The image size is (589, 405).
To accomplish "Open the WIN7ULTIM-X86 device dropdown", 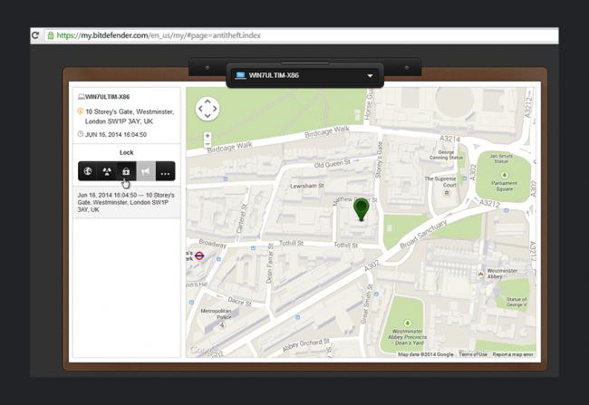I will (x=304, y=75).
